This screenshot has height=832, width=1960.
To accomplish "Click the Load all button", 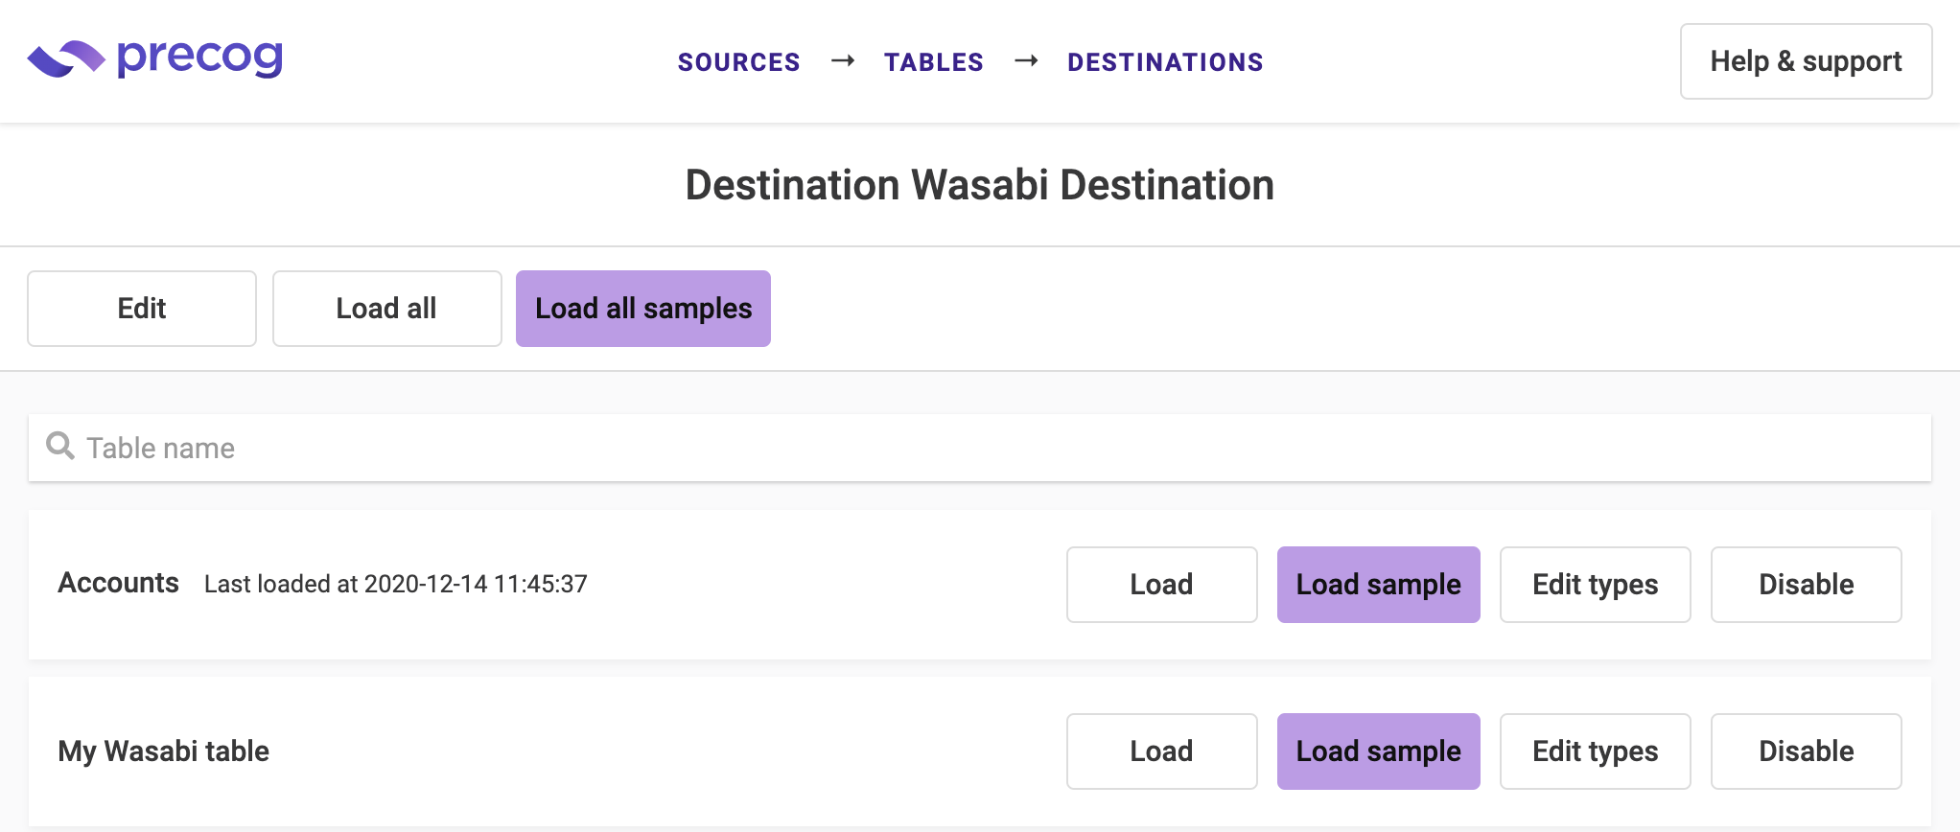I will (386, 309).
